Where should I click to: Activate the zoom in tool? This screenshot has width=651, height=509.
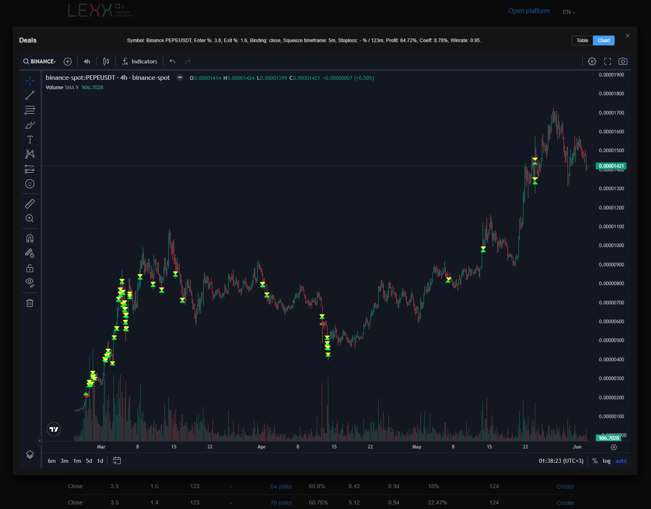click(x=30, y=218)
